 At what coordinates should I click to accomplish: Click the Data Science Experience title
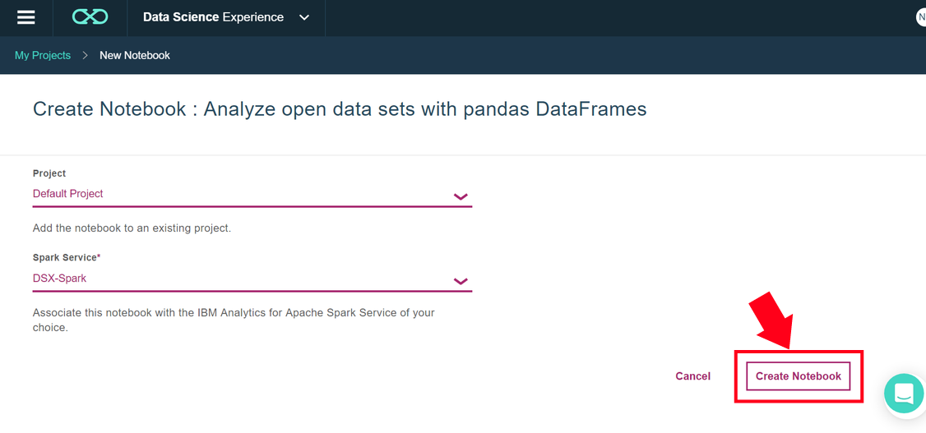[213, 18]
